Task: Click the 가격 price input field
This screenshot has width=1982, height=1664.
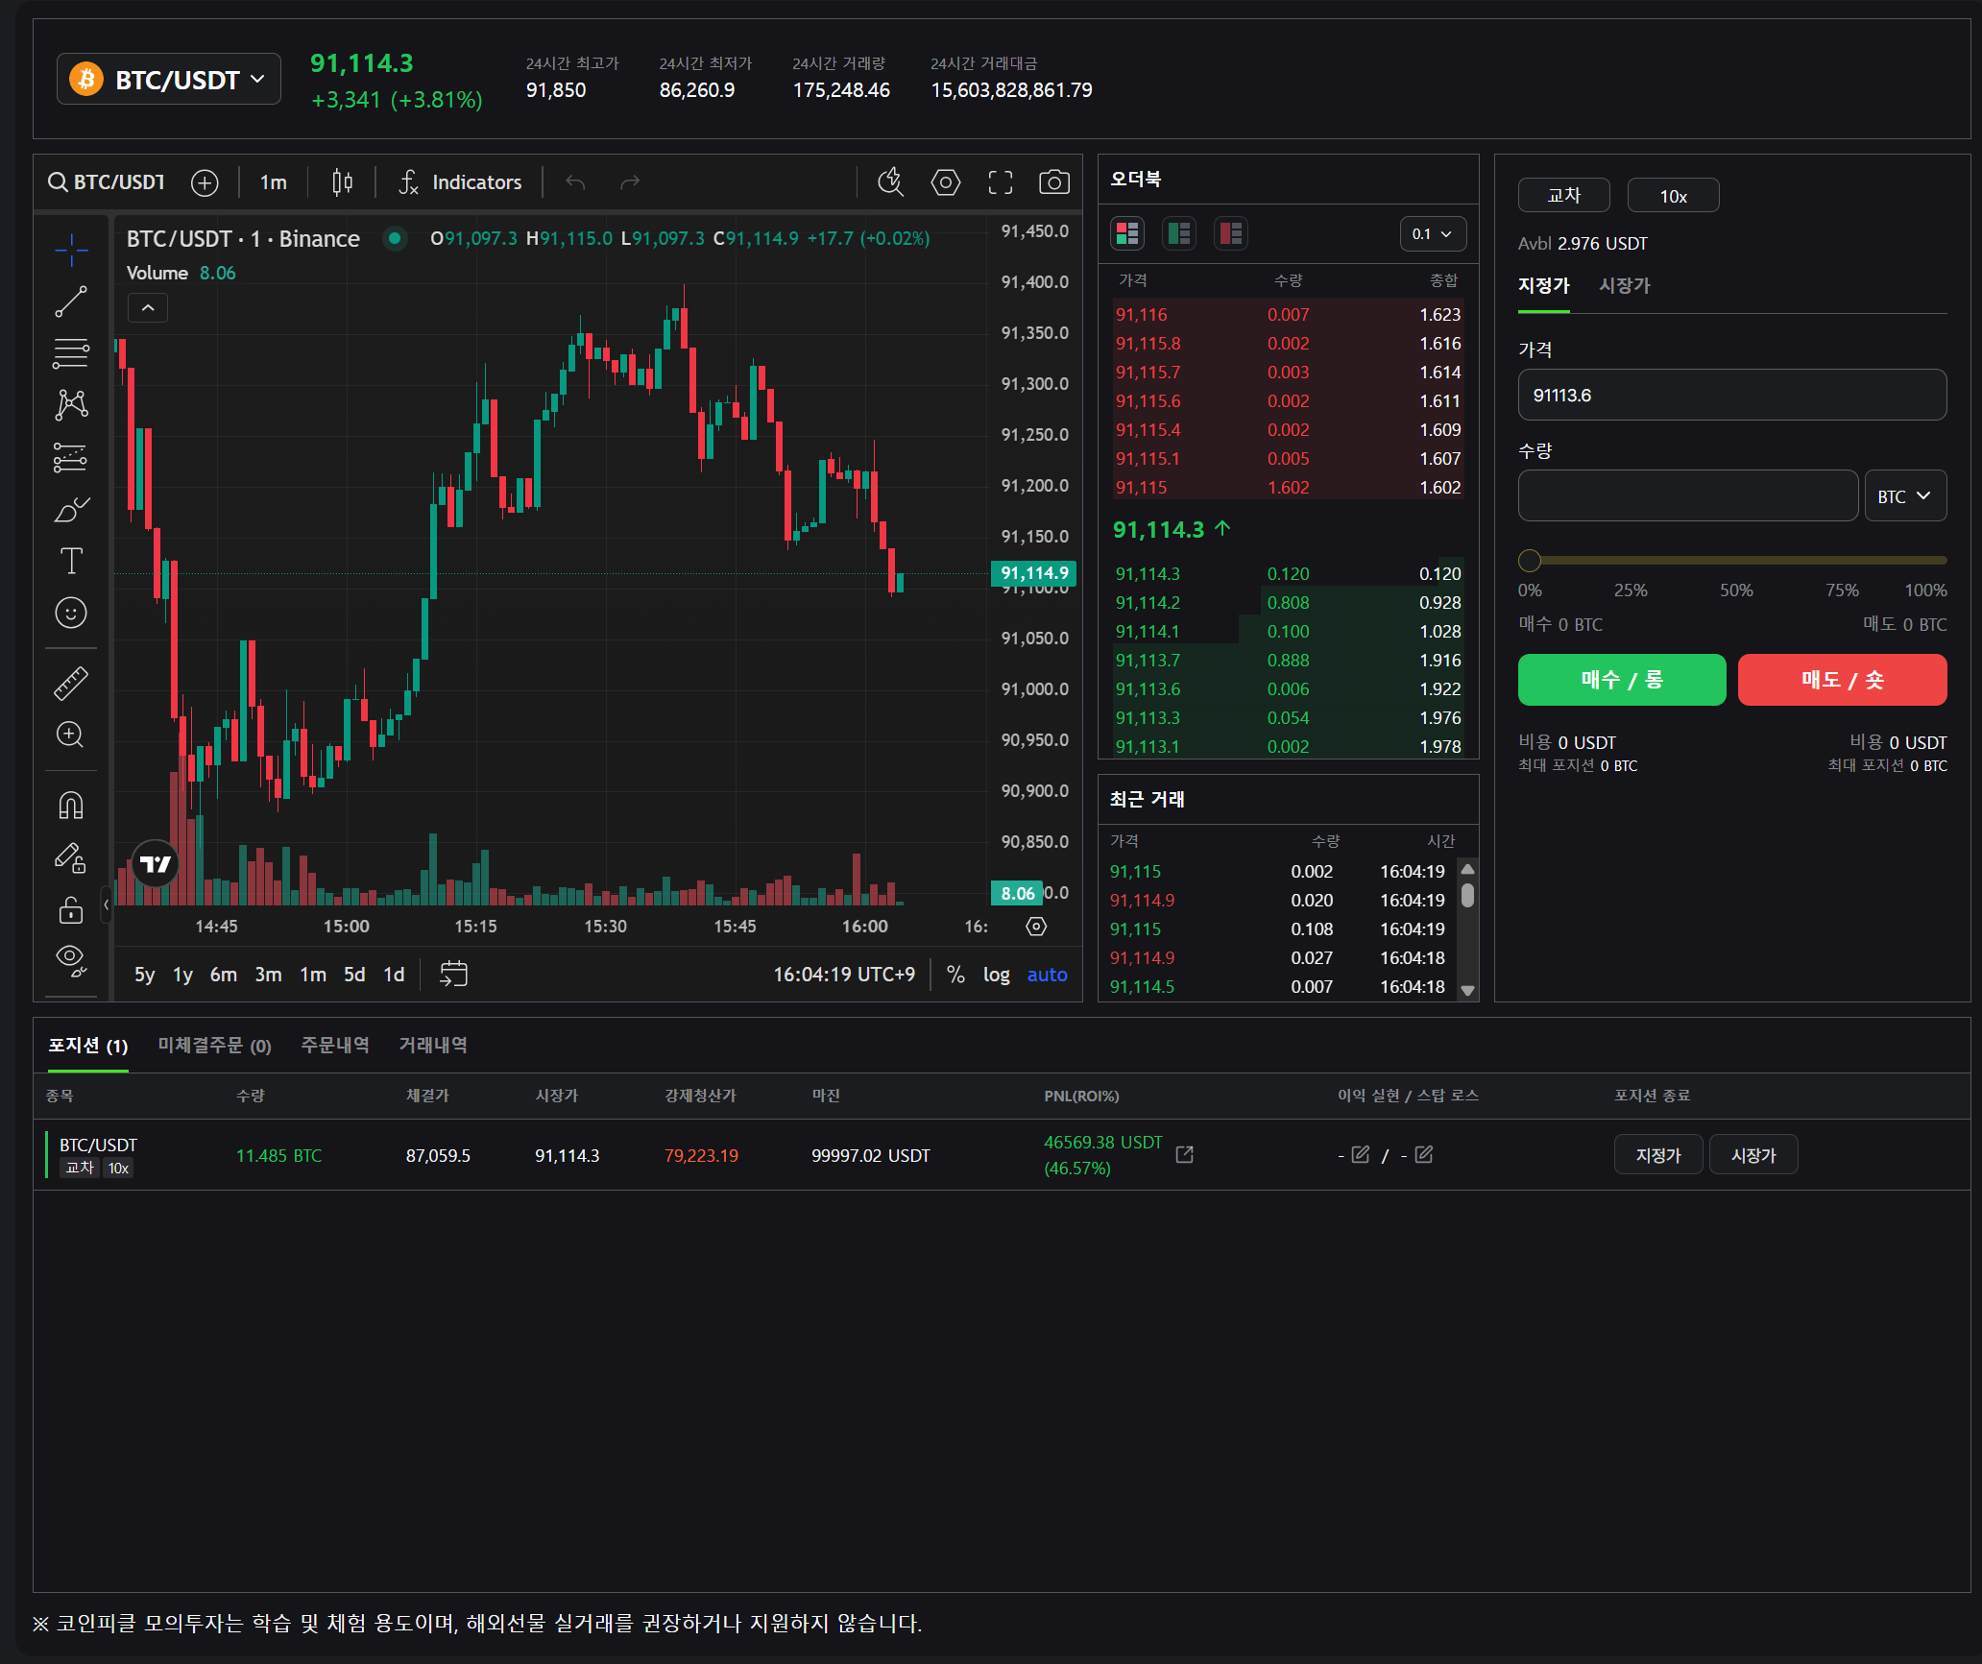Action: pyautogui.click(x=1731, y=396)
